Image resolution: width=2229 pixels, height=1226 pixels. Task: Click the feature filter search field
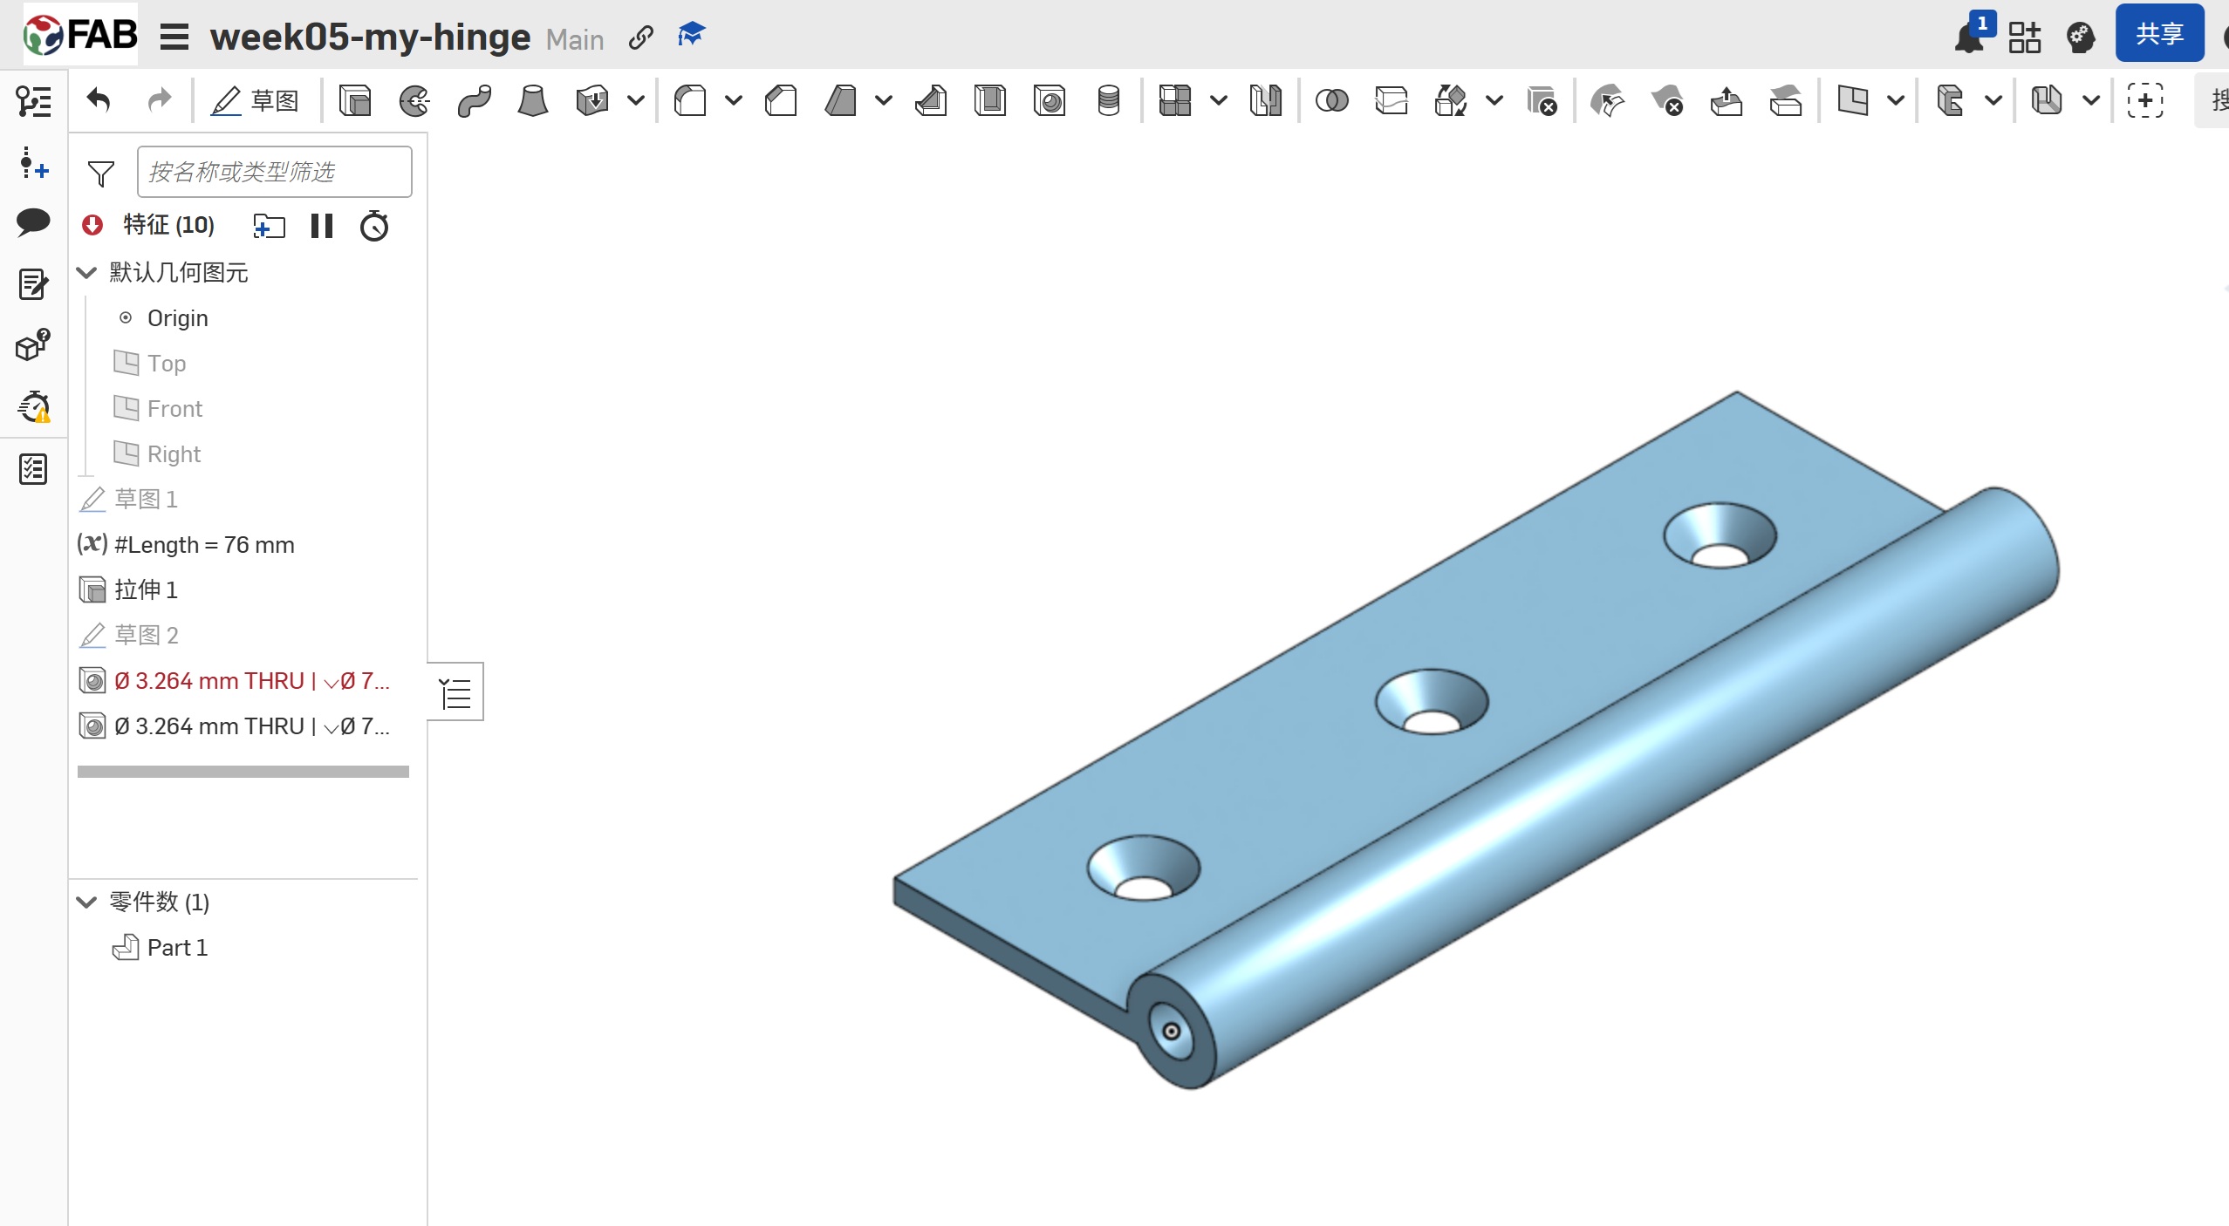(274, 172)
